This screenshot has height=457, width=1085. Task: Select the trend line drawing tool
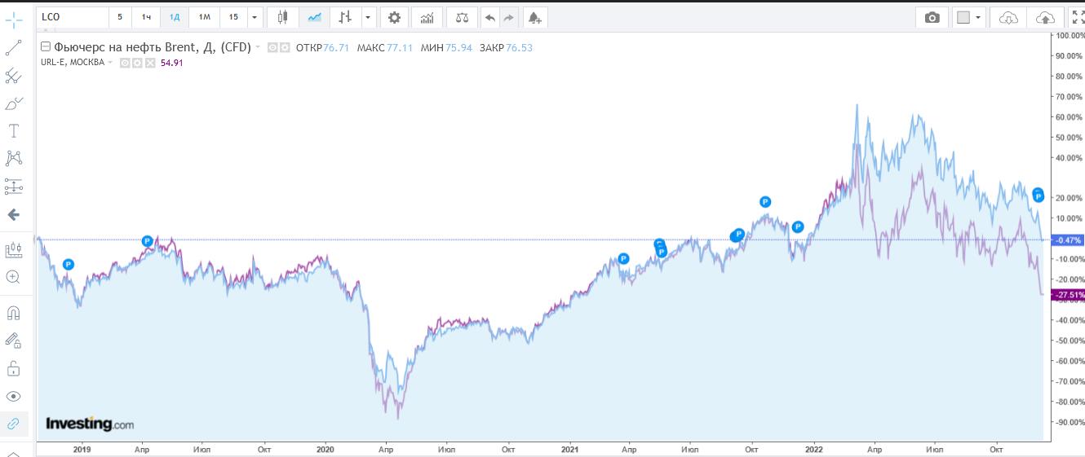coord(14,48)
